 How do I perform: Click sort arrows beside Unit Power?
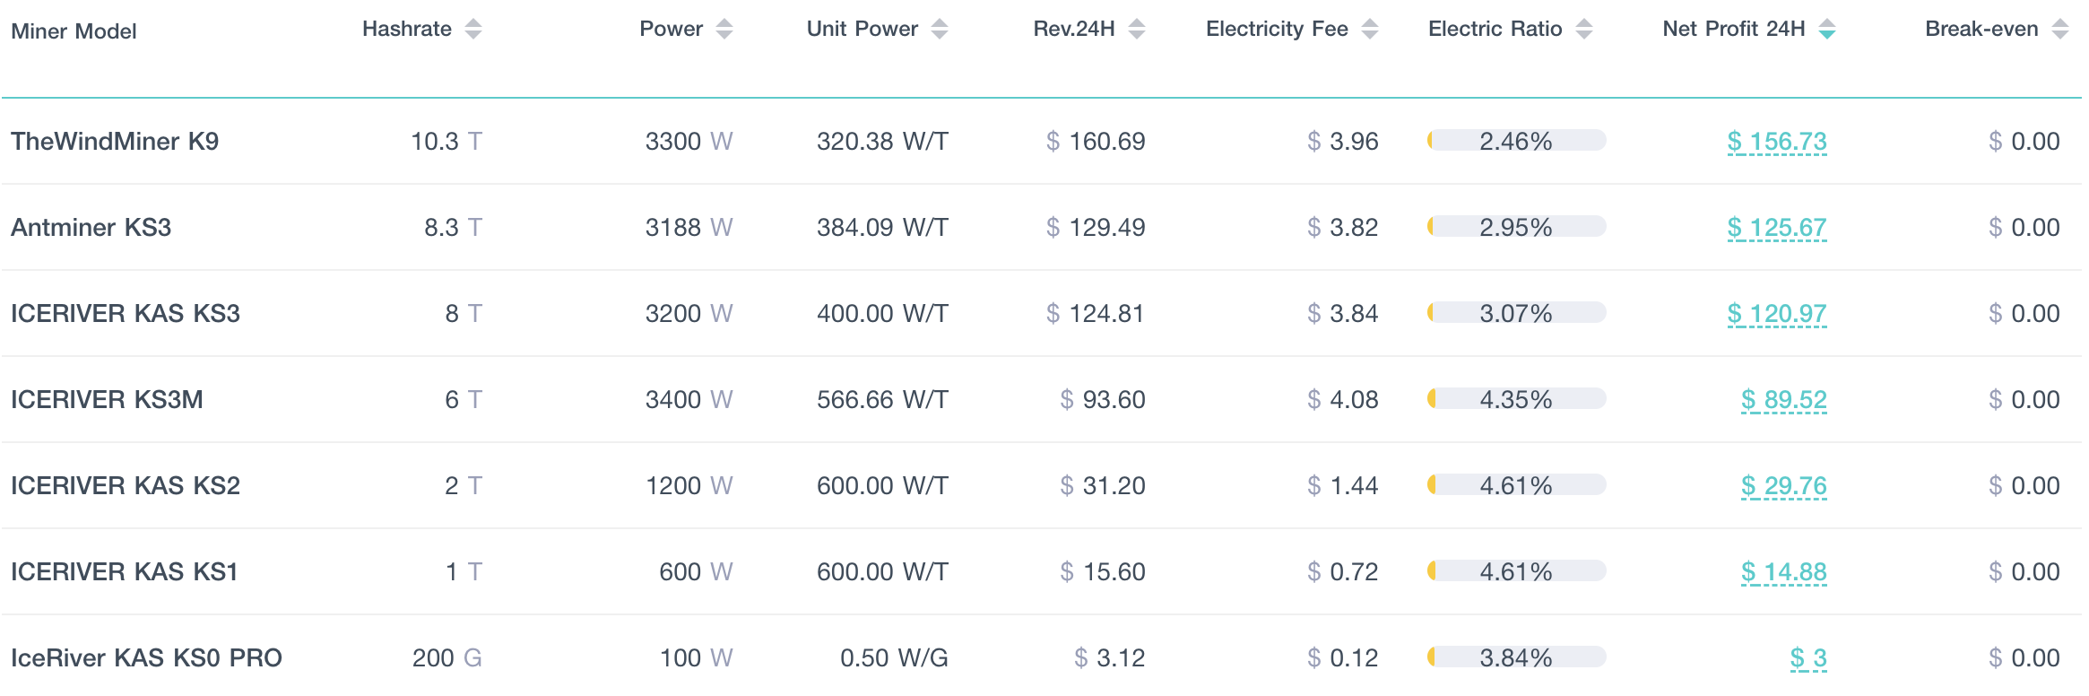(x=940, y=30)
